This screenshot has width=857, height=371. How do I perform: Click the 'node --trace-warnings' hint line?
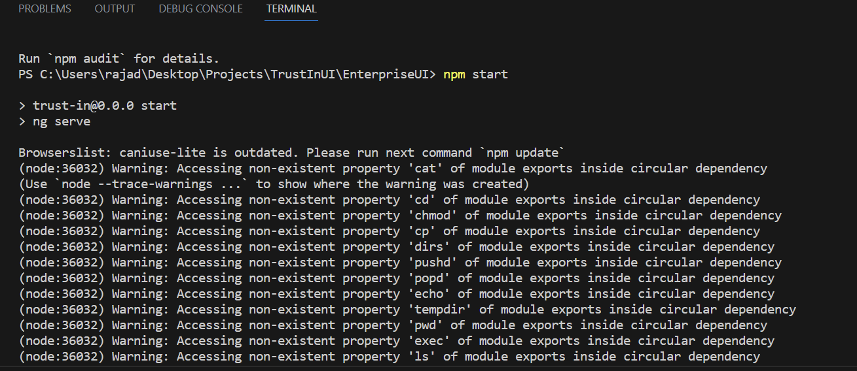[x=273, y=184]
